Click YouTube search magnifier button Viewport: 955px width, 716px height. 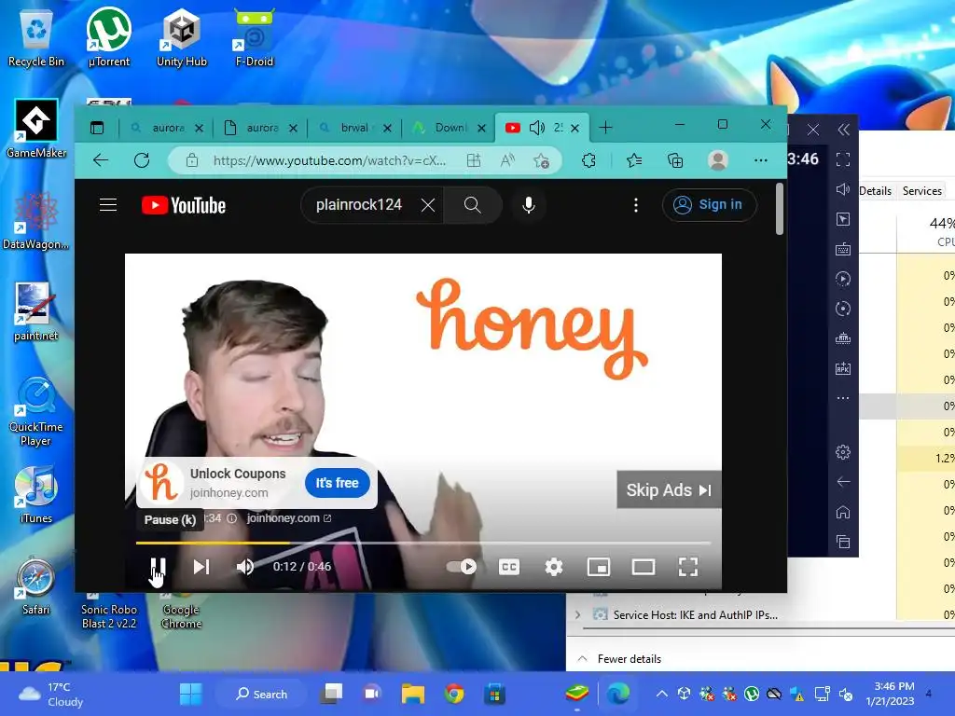pyautogui.click(x=473, y=205)
